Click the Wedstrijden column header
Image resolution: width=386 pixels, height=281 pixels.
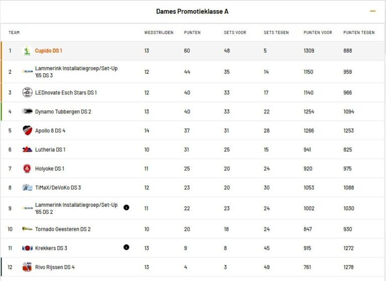(158, 33)
